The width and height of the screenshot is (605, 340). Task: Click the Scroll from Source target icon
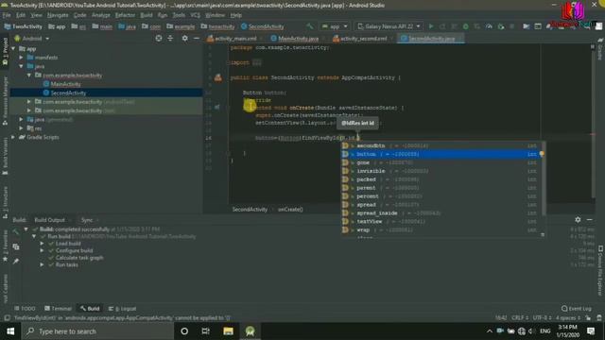click(x=159, y=38)
